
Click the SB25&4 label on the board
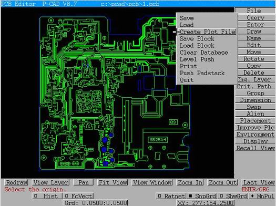coord(158,140)
